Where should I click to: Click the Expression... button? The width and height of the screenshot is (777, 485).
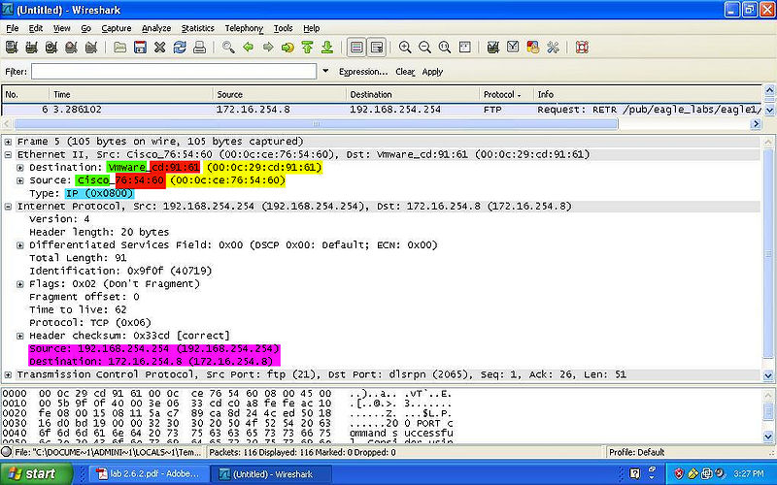coord(363,72)
